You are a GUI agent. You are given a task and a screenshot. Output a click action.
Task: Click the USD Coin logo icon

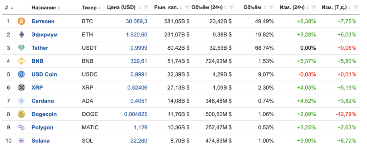tap(21, 74)
